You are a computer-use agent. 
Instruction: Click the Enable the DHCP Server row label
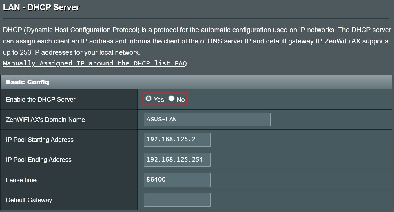tap(40, 99)
